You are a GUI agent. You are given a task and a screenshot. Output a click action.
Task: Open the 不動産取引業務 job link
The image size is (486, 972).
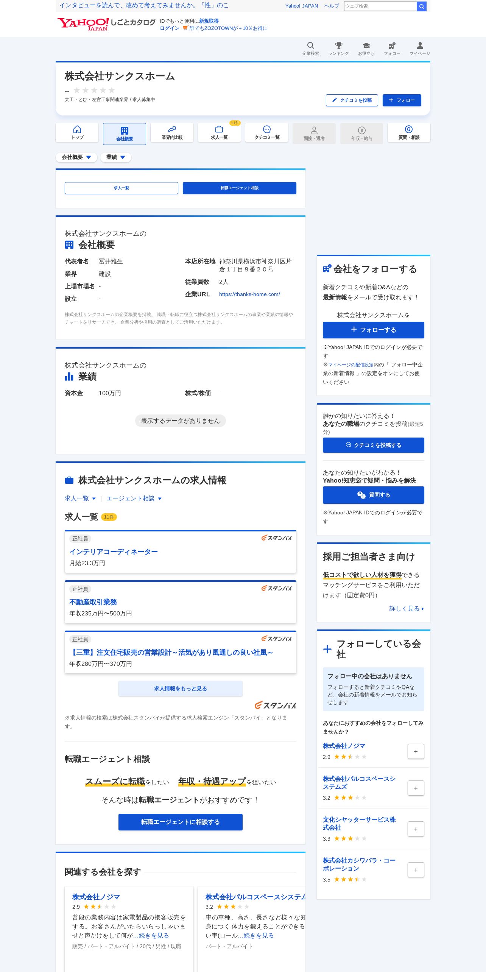(93, 602)
